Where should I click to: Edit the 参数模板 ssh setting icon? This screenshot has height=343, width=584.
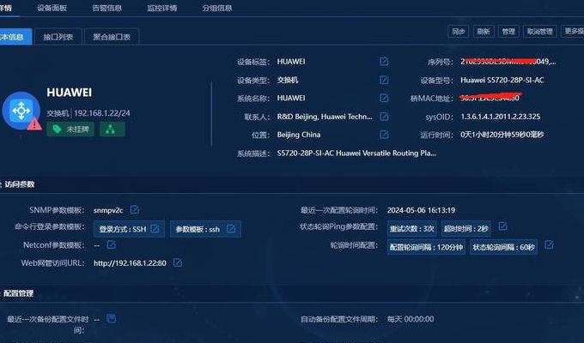pos(231,229)
